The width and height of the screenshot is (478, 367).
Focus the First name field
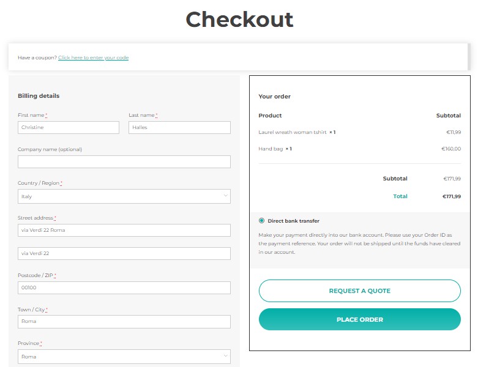[69, 127]
